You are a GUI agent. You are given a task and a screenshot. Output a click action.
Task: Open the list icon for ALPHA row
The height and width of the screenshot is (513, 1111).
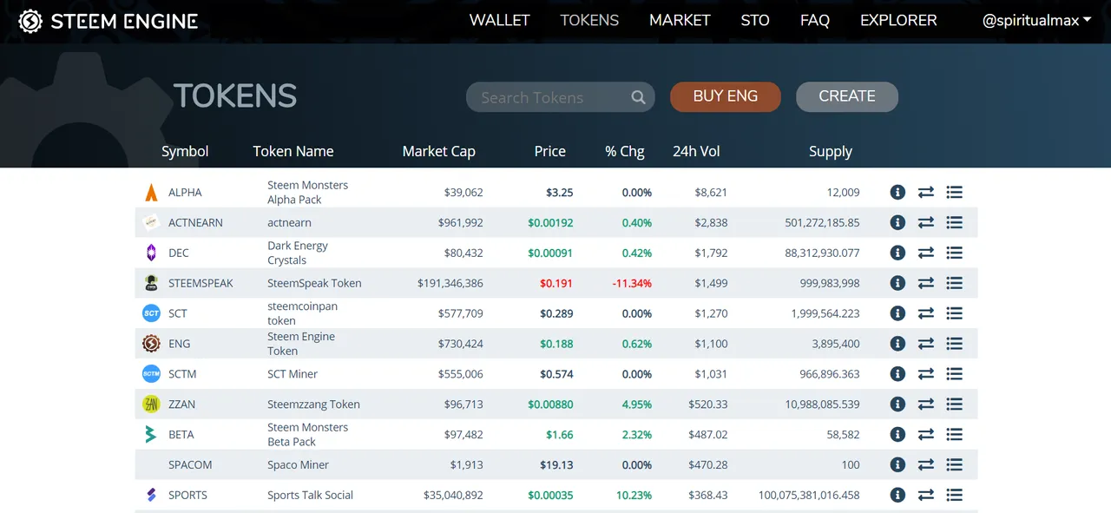(x=955, y=193)
